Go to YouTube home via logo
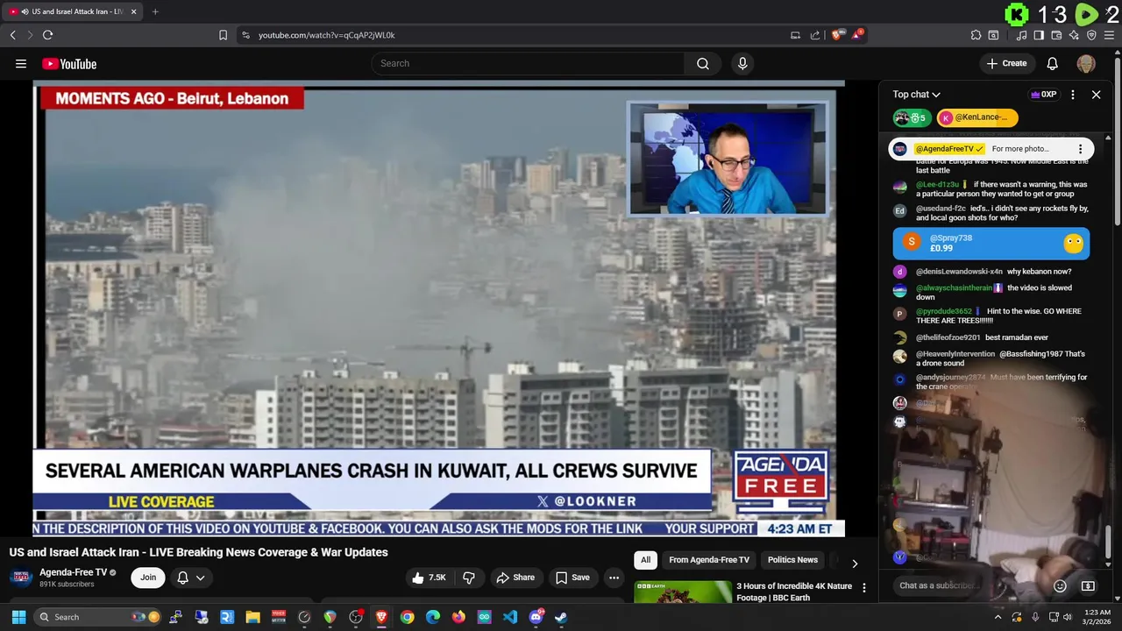Viewport: 1122px width, 631px height. [69, 64]
